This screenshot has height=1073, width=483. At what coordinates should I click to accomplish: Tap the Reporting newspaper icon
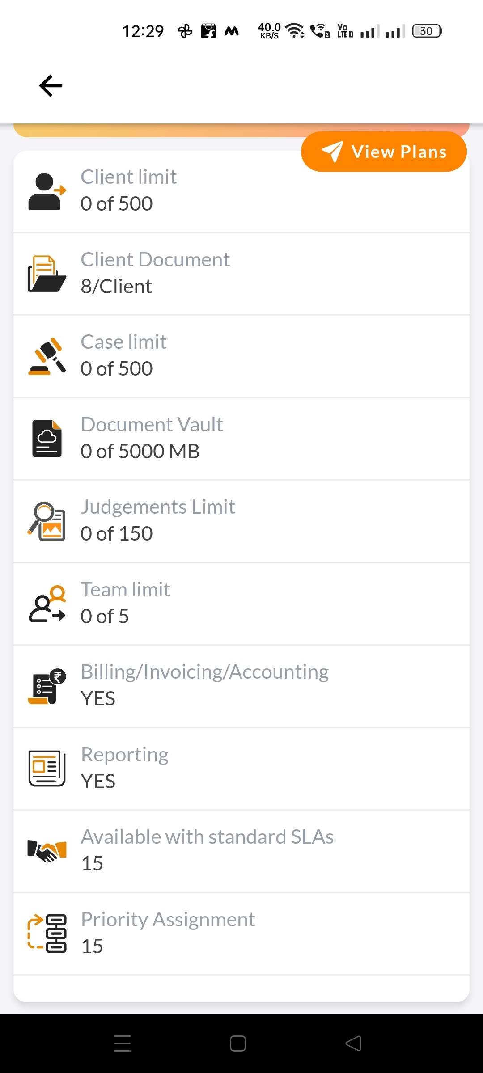pos(47,769)
